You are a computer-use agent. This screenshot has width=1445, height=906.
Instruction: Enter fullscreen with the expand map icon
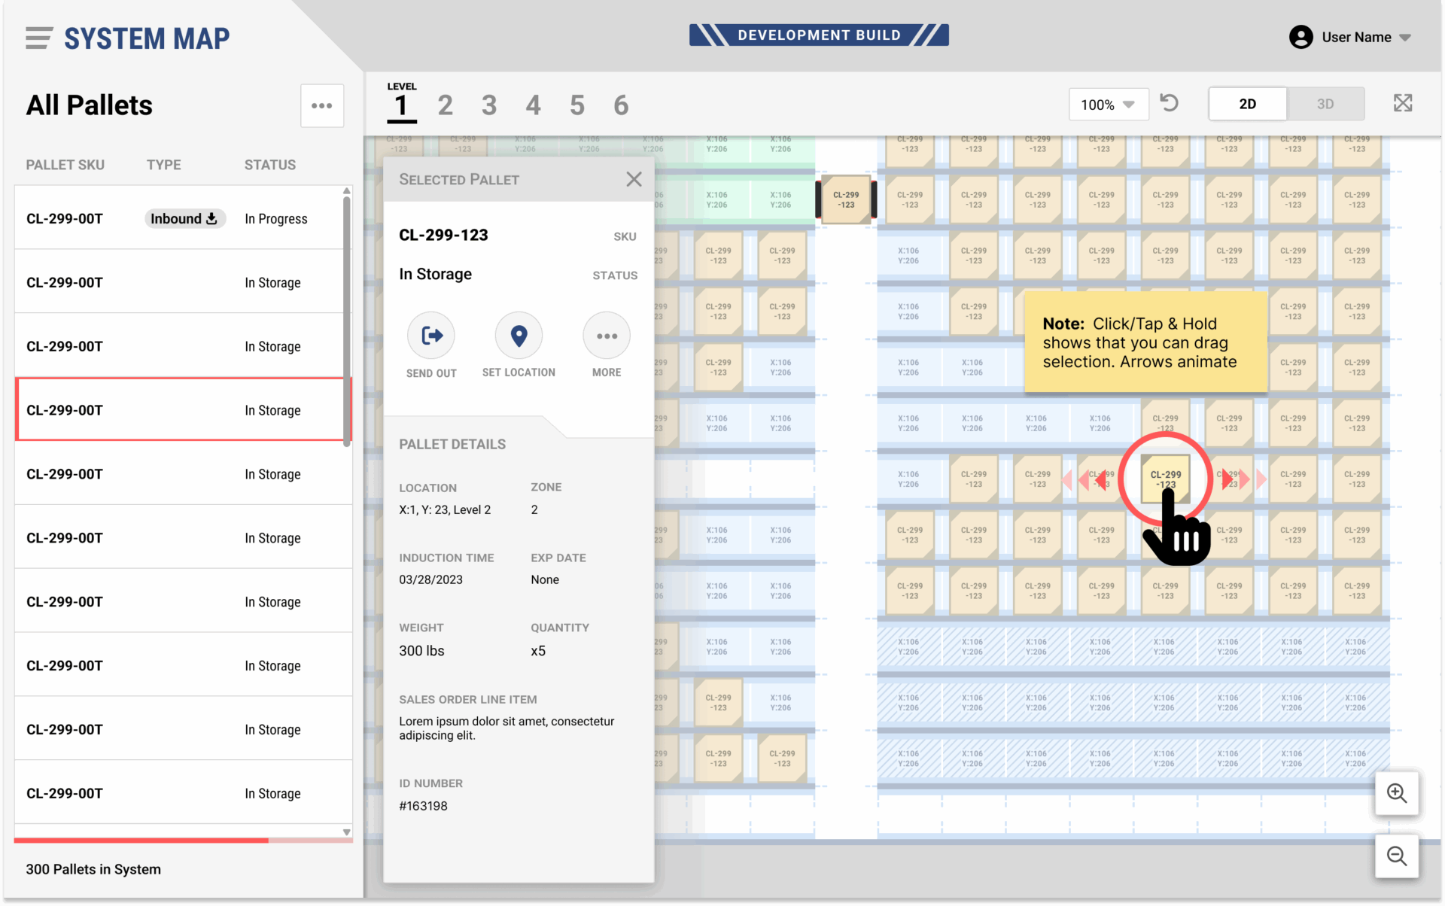[1402, 103]
